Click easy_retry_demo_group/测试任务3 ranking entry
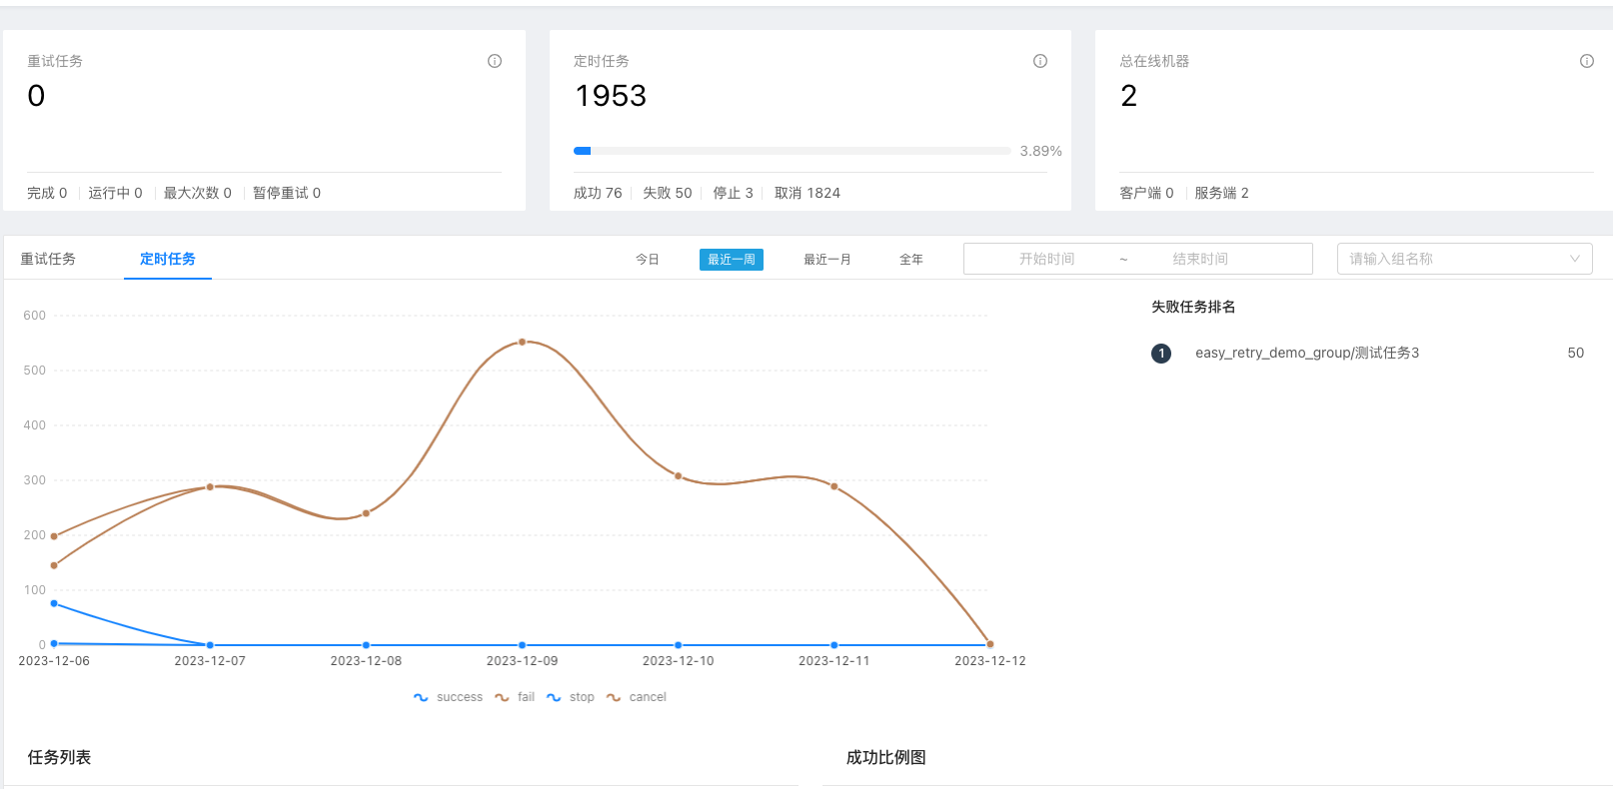Image resolution: width=1613 pixels, height=789 pixels. [x=1307, y=353]
